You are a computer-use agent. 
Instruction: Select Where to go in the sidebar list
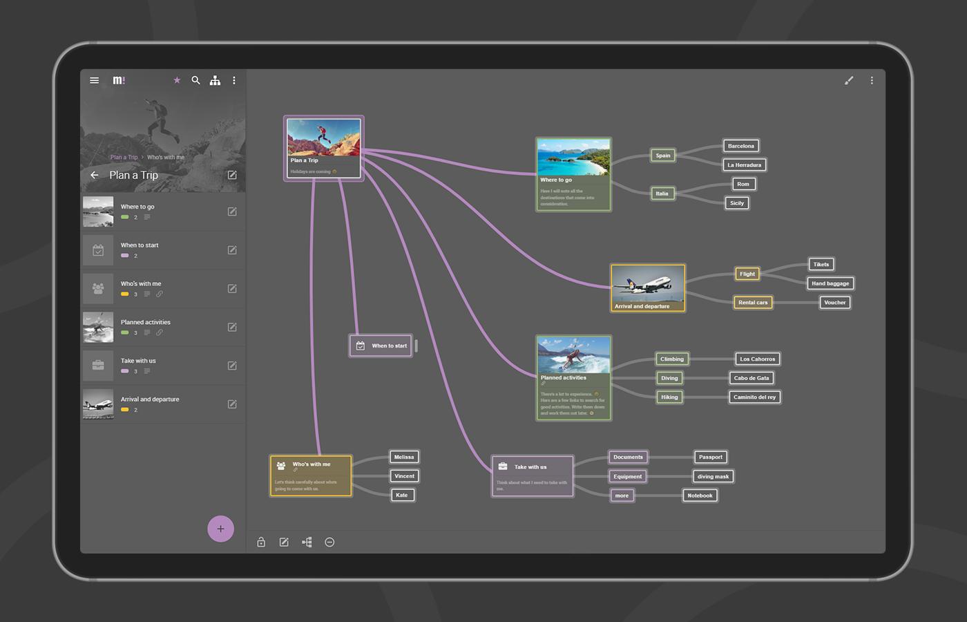point(163,211)
